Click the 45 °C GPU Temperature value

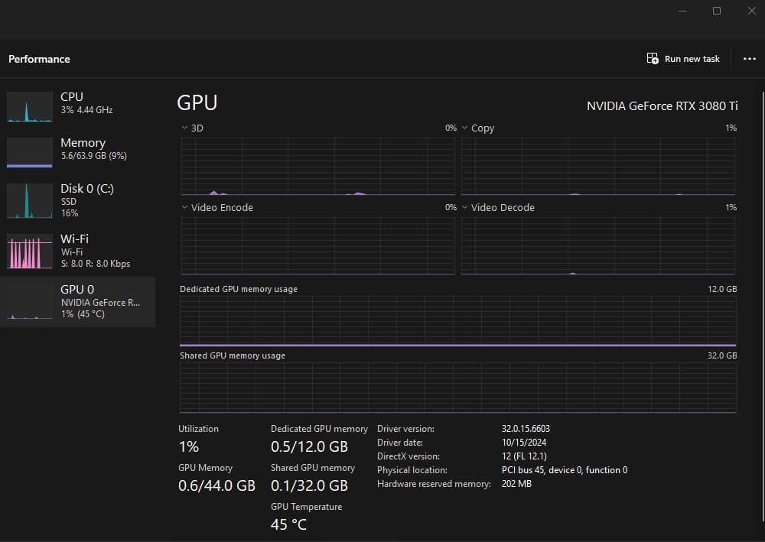[289, 524]
